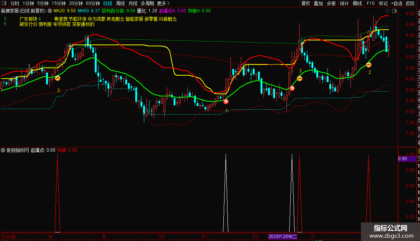The image size is (420, 241).
Task: Add stock via +自选
Action: point(397,3)
